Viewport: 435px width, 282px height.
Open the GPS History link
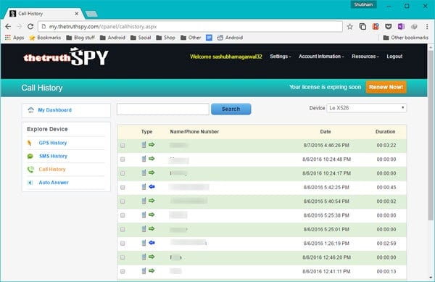(53, 143)
